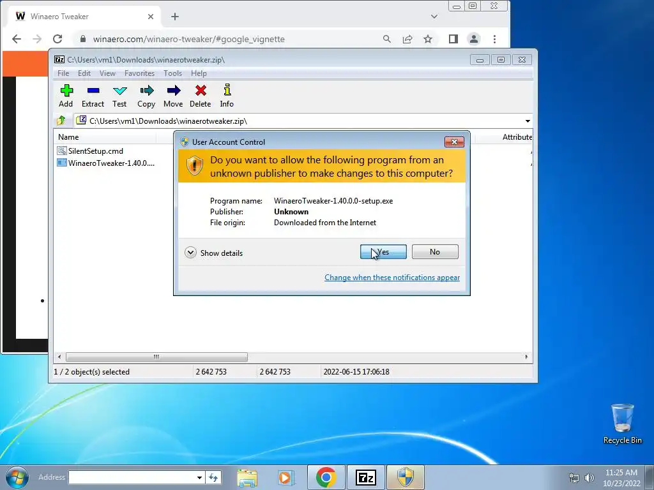This screenshot has width=654, height=490.
Task: Open the Tools menu in 7-Zip
Action: pos(172,73)
